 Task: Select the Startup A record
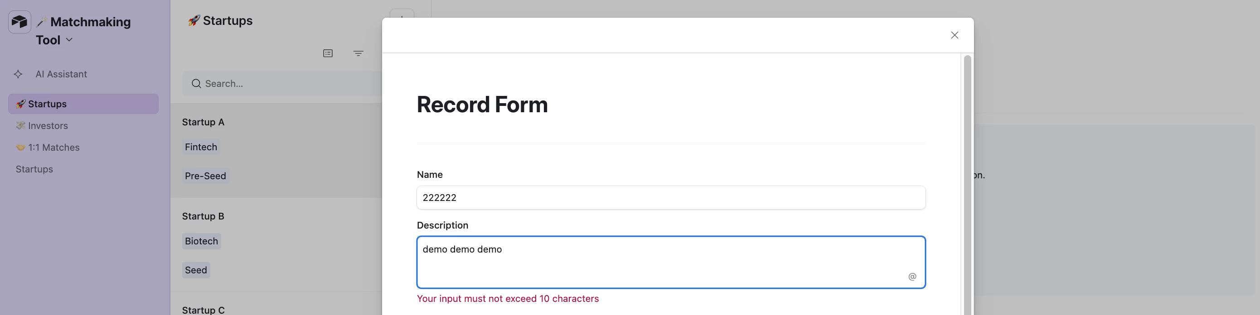pyautogui.click(x=276, y=150)
